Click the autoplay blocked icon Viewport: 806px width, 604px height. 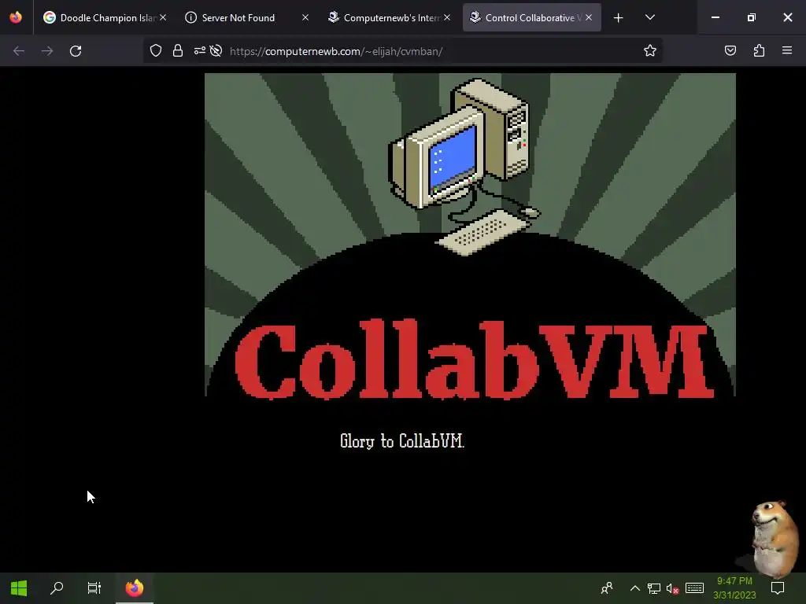tap(216, 50)
